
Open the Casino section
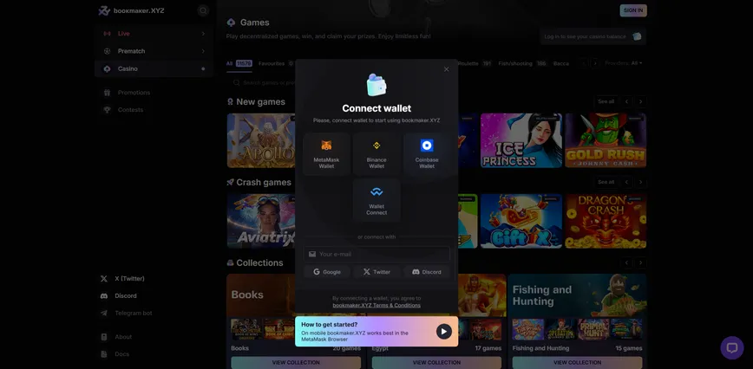point(154,69)
